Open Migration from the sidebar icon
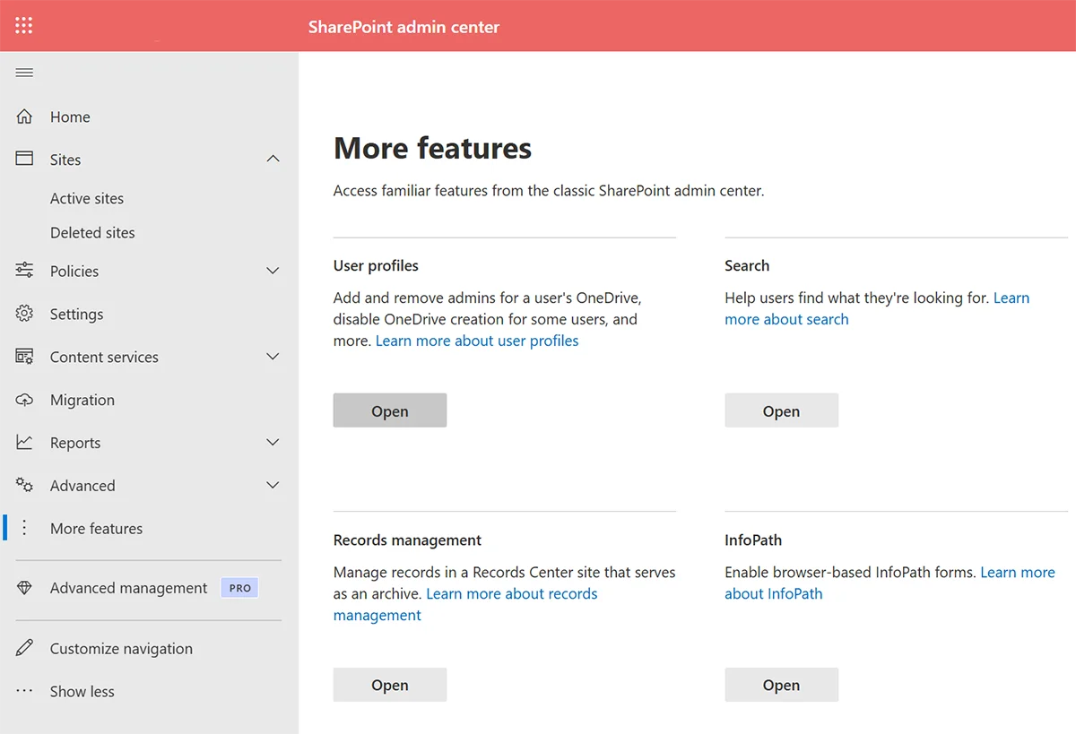 [x=22, y=400]
